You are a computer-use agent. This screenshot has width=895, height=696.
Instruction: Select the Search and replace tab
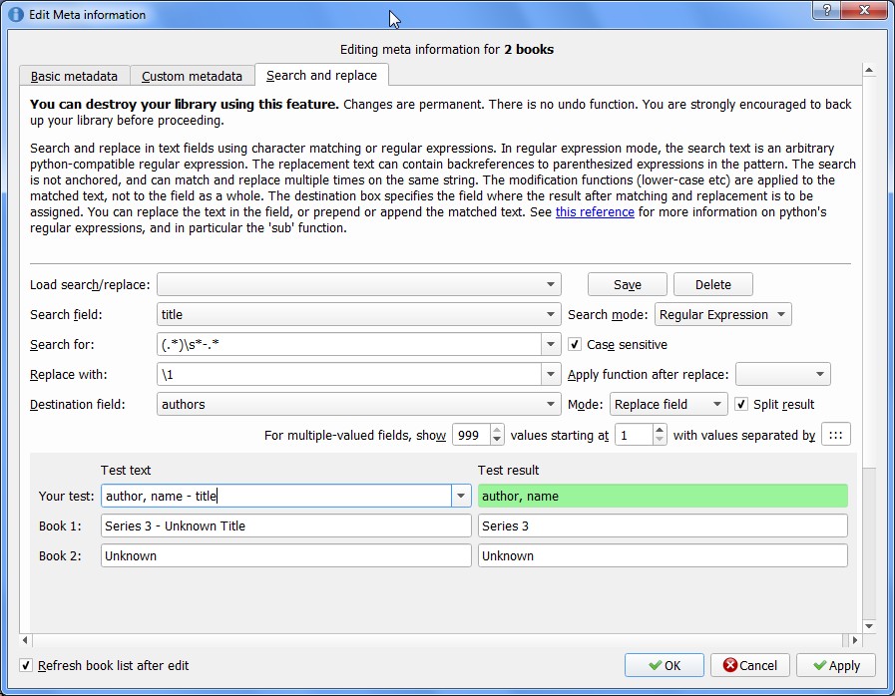click(321, 75)
